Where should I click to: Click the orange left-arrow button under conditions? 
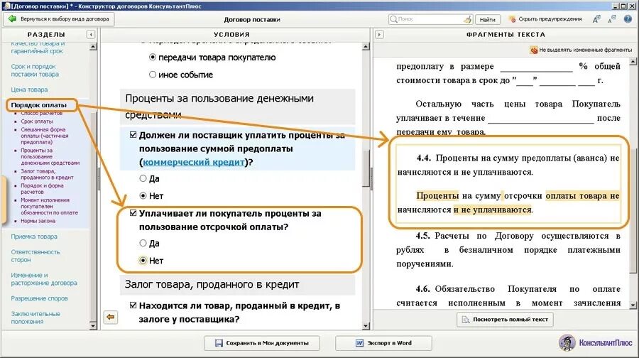111,317
